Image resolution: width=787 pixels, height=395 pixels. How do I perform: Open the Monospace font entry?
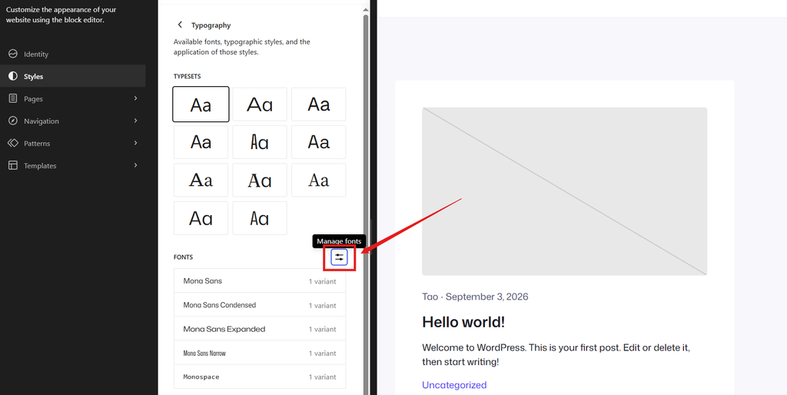coord(260,377)
